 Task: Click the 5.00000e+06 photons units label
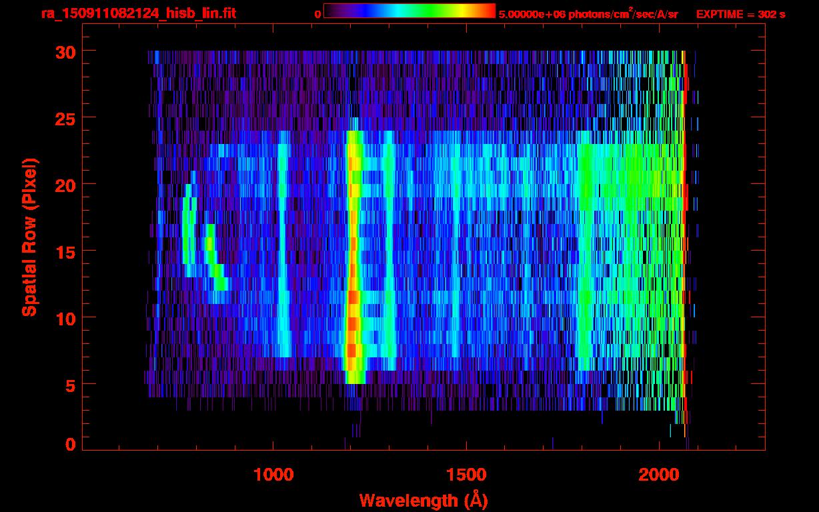pyautogui.click(x=588, y=14)
